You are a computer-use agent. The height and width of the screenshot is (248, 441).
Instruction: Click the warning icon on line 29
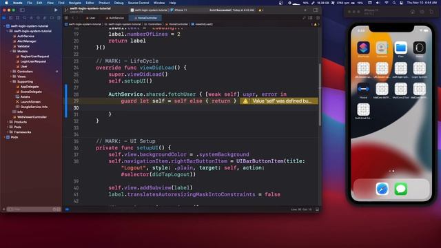[x=245, y=101]
